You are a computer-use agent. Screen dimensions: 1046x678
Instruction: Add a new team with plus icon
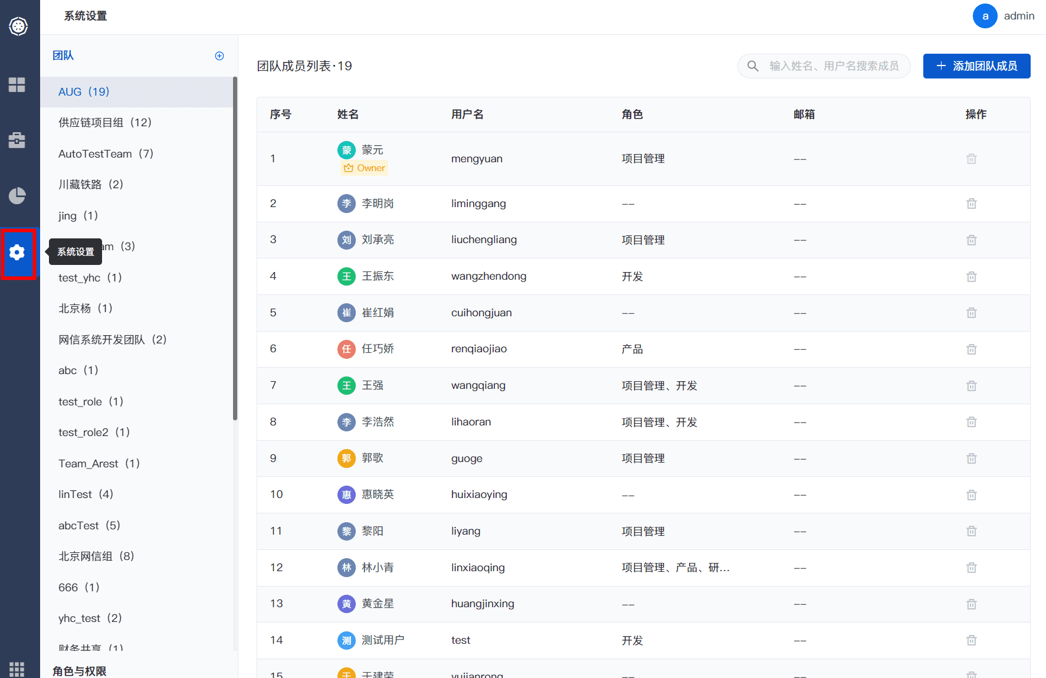(x=219, y=55)
